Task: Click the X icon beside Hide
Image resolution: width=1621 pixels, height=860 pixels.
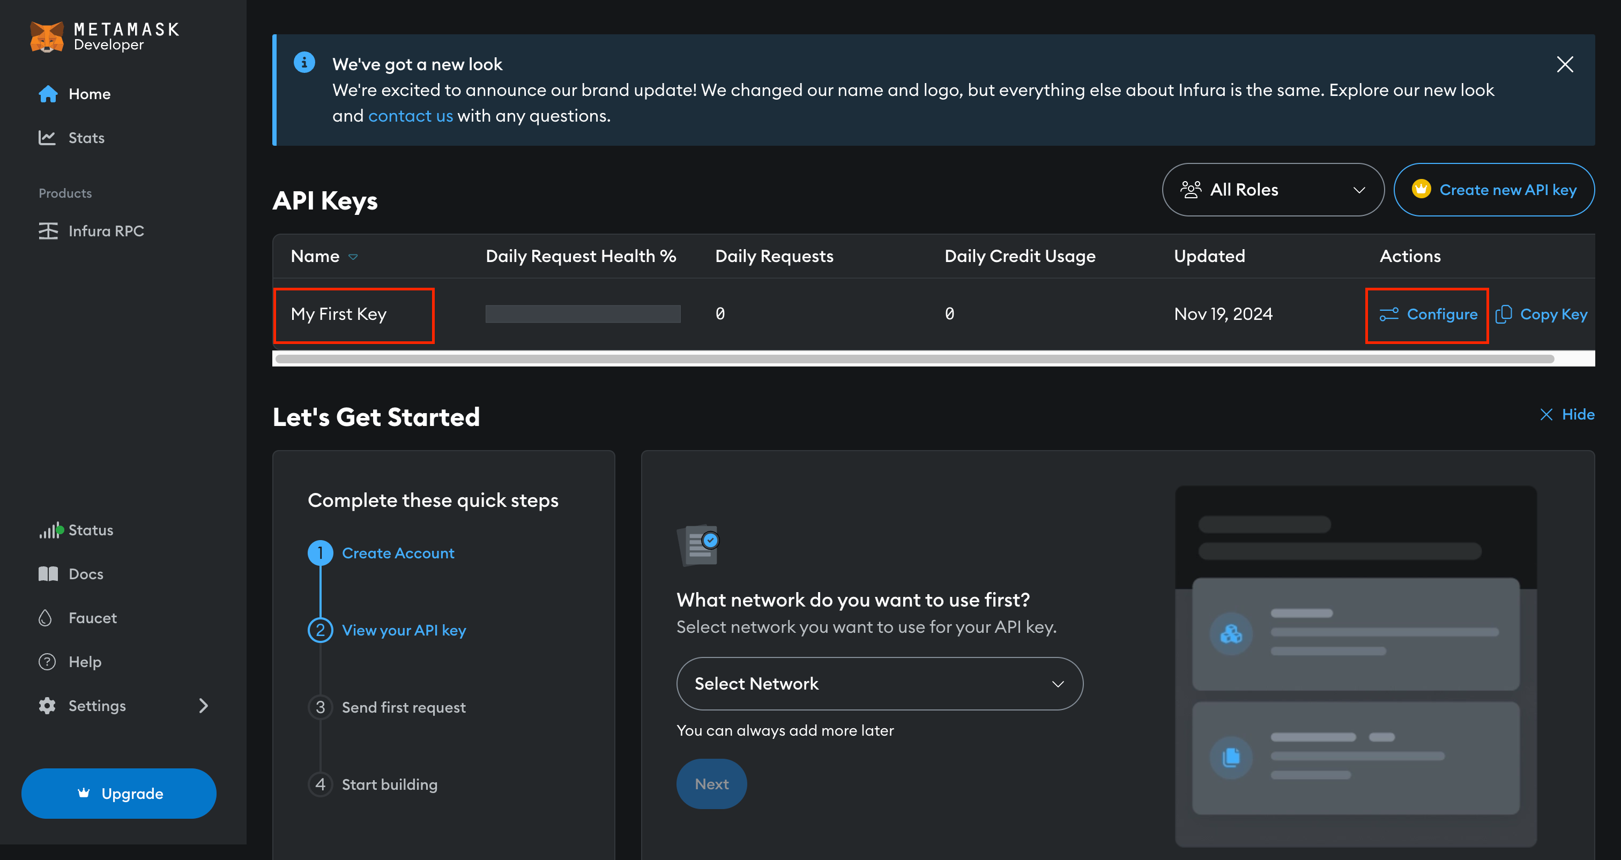Action: pos(1546,414)
